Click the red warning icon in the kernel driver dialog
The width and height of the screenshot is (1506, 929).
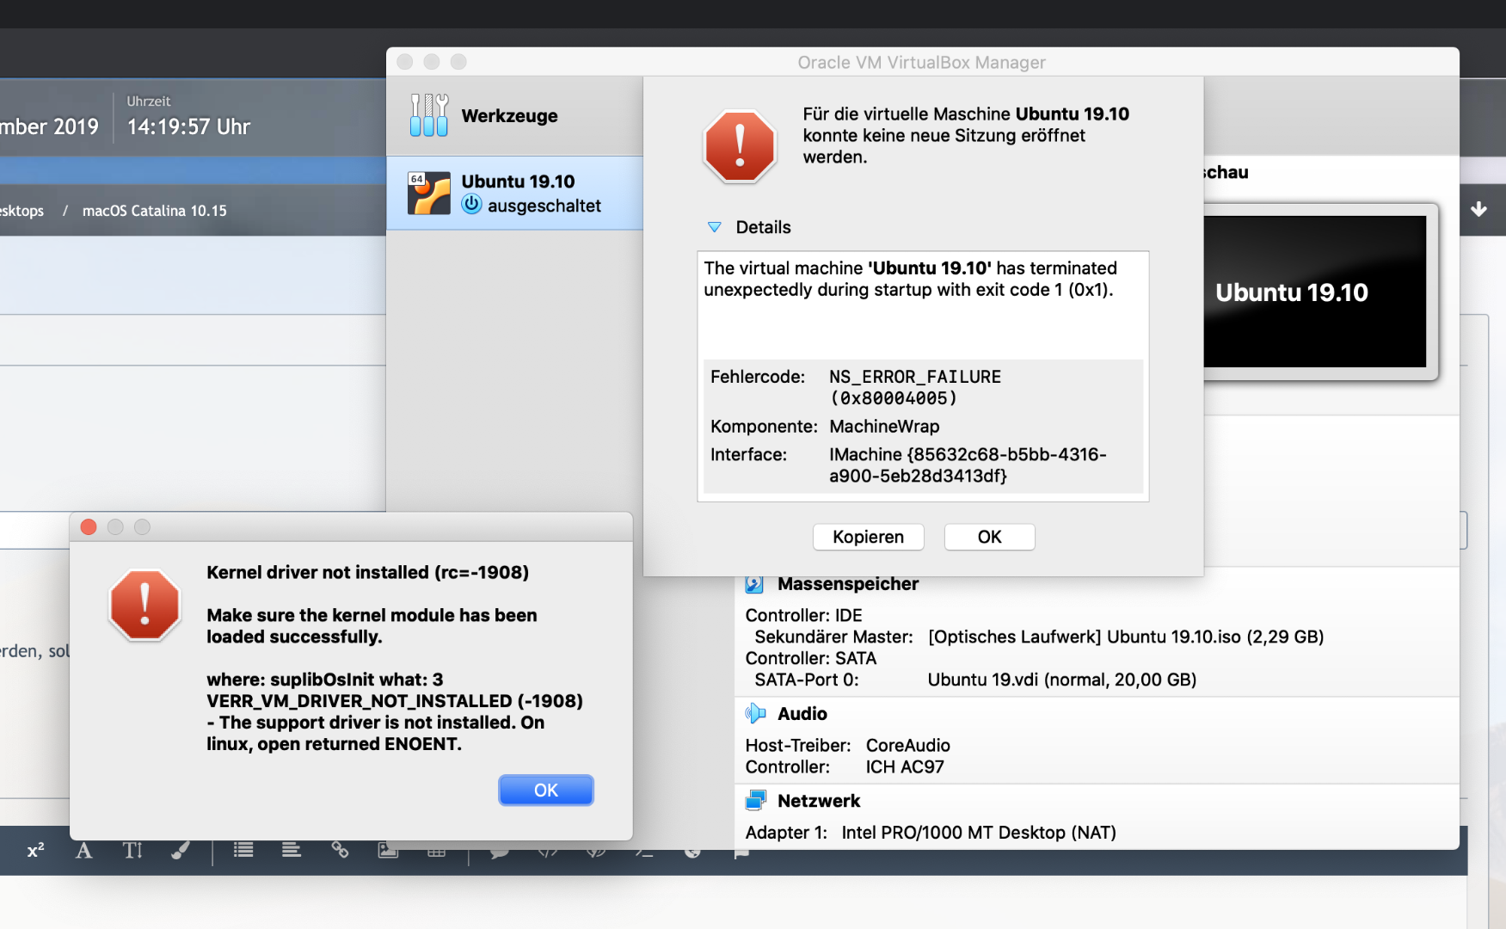144,605
